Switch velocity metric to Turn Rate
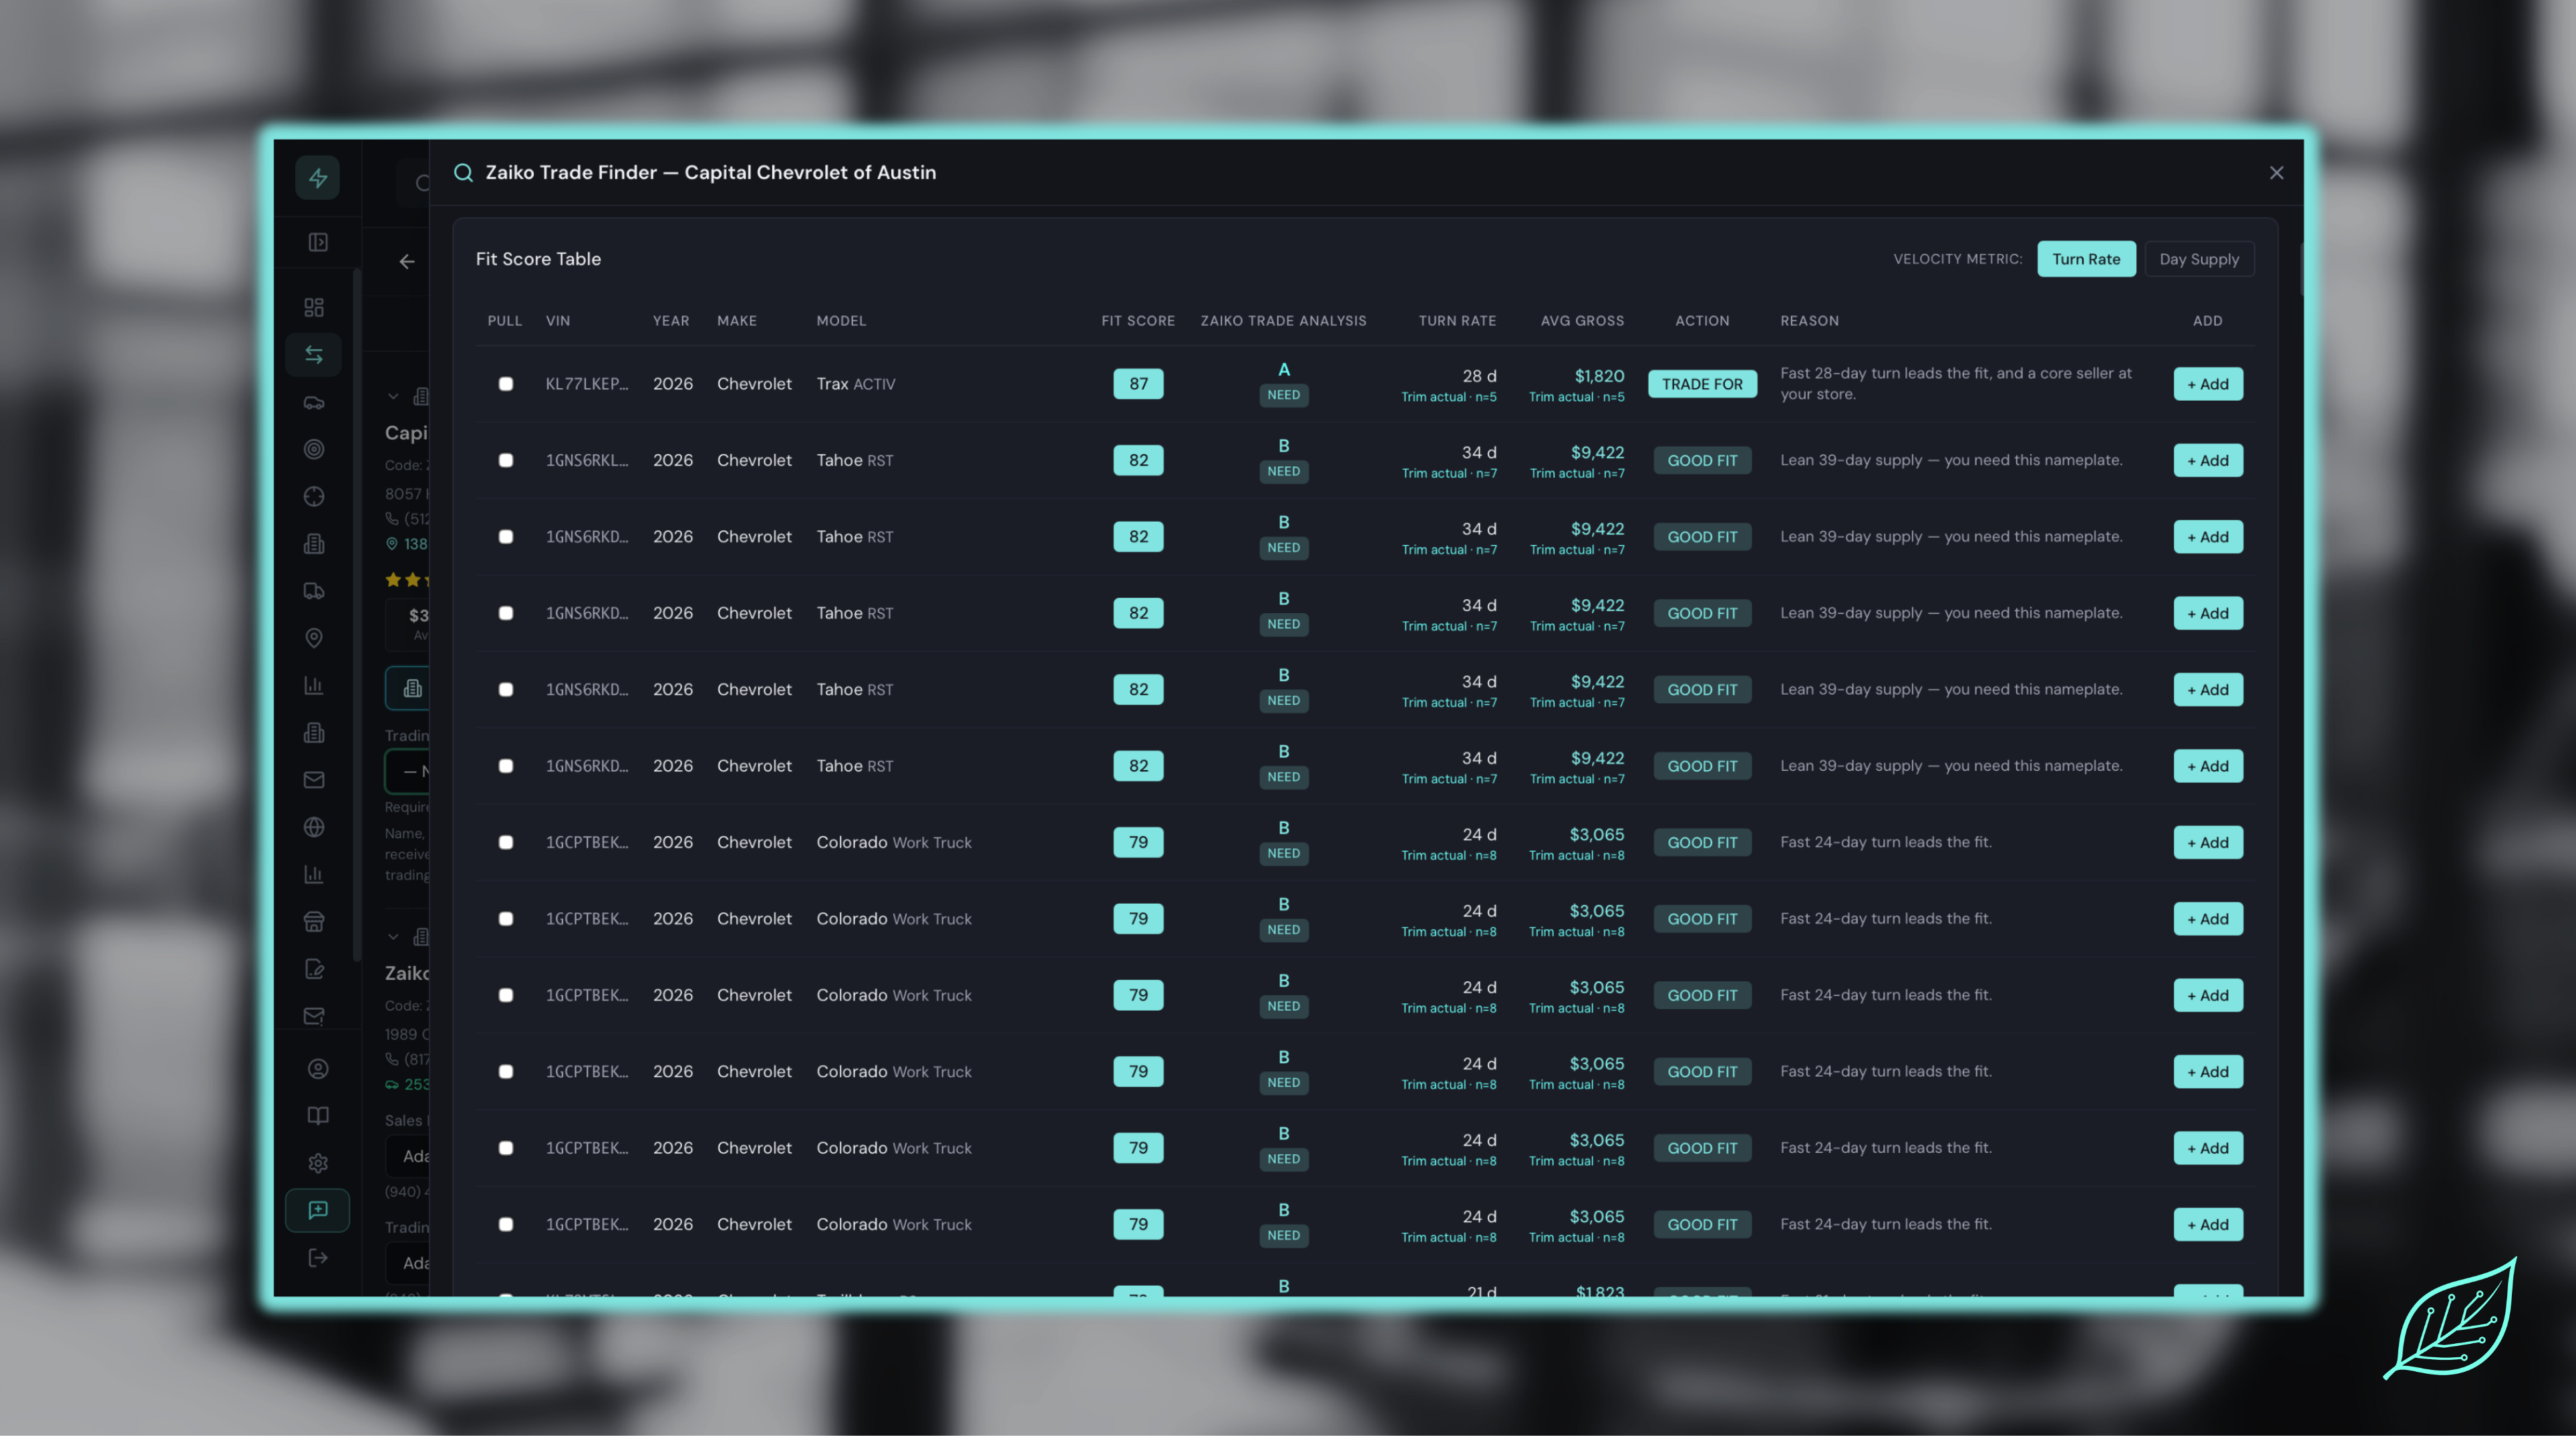The width and height of the screenshot is (2576, 1436). click(x=2086, y=259)
